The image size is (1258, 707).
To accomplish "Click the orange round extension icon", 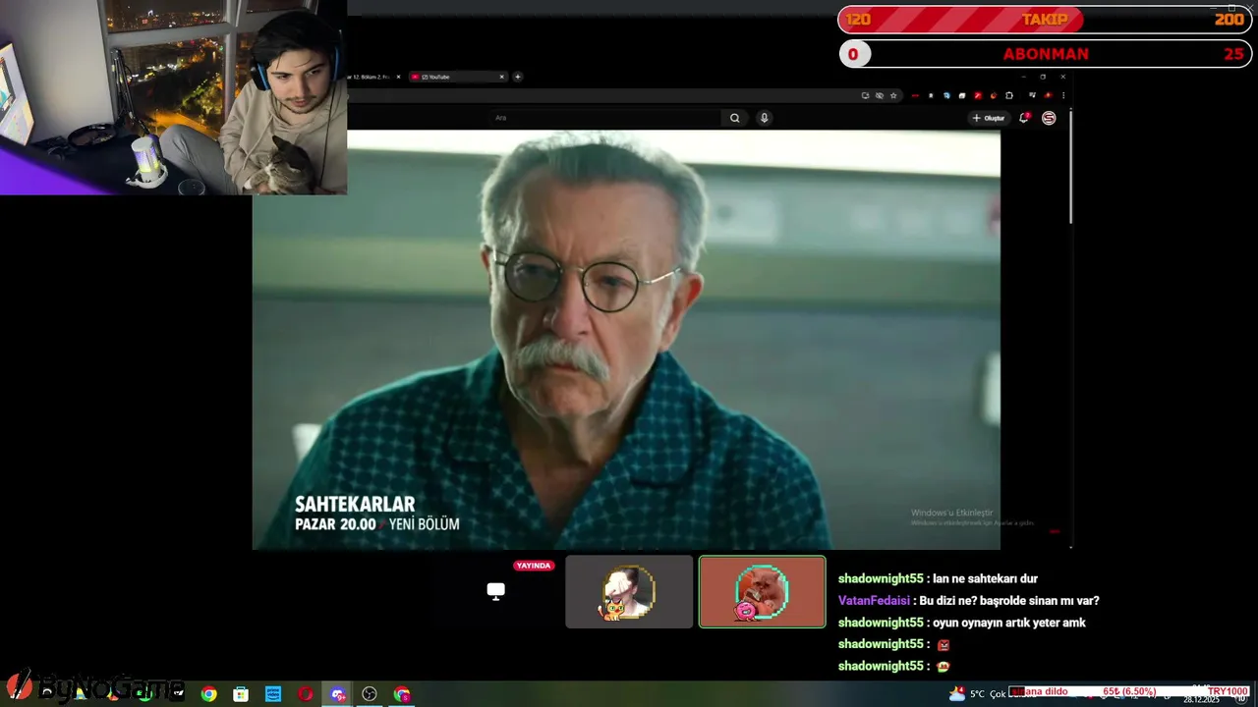I will tap(994, 95).
